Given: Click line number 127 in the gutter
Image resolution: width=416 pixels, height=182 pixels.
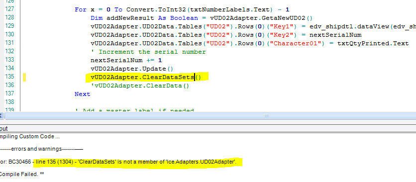Looking at the screenshot, I should (9, 9).
